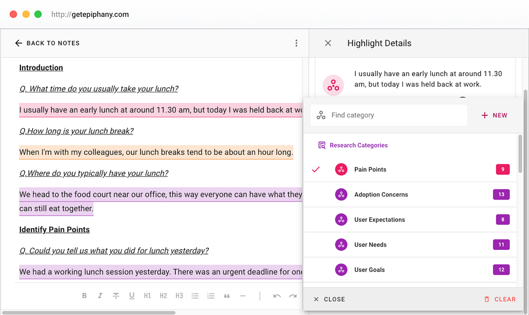Apply italic formatting to text
This screenshot has height=315, width=529.
click(x=100, y=296)
